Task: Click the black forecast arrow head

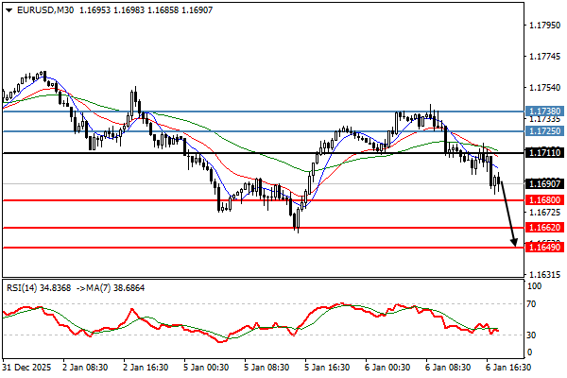Action: (514, 243)
